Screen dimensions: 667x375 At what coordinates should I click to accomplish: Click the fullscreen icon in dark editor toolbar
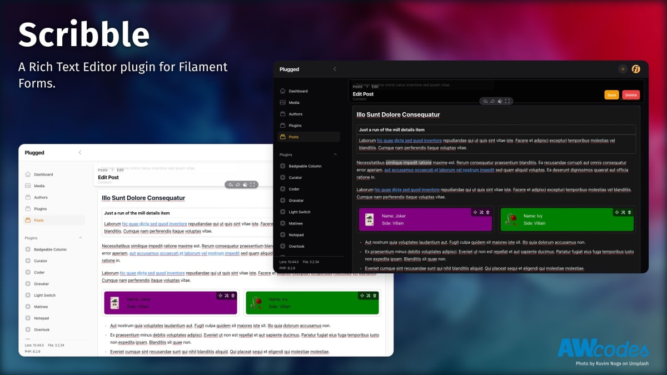pyautogui.click(x=507, y=101)
